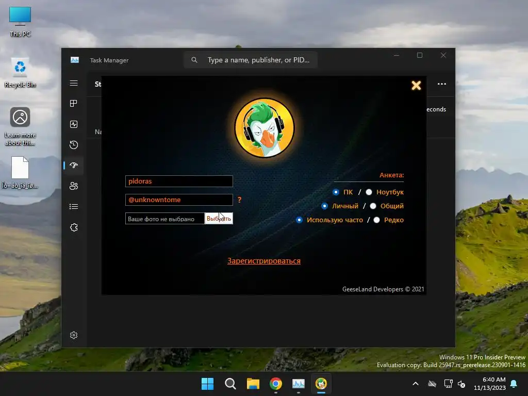Click the Зарегистрироваться link

click(x=264, y=260)
